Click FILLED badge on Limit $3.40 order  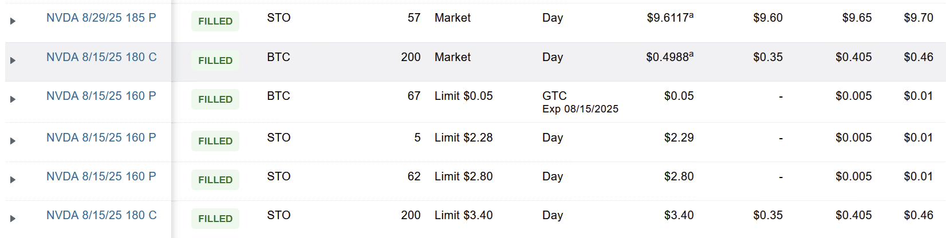coord(215,219)
